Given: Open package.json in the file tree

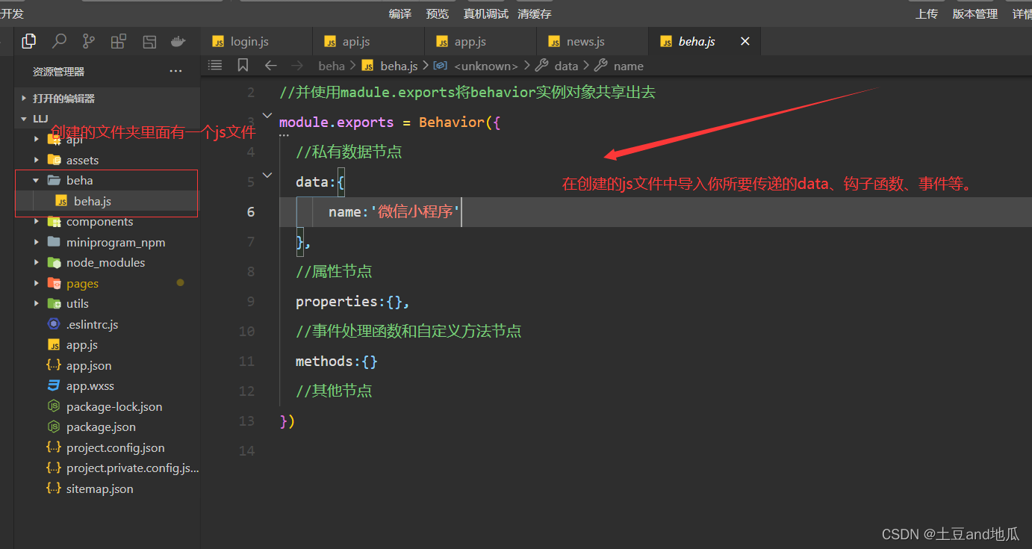Looking at the screenshot, I should [x=107, y=427].
